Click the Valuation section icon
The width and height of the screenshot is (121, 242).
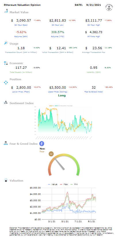click(6, 180)
